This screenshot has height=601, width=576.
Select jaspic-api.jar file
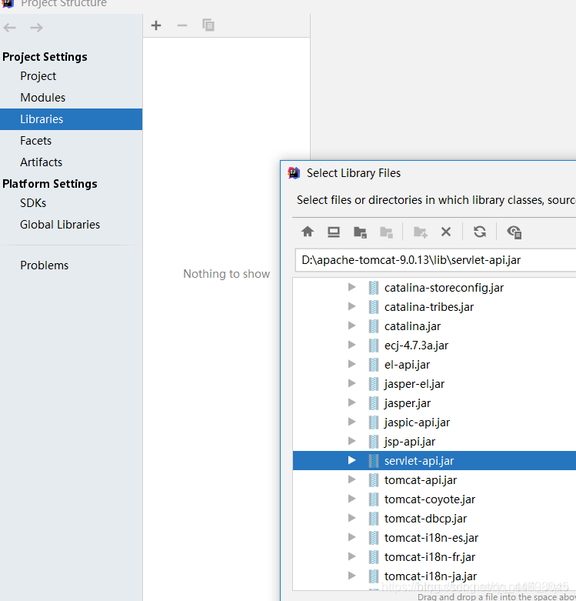[x=417, y=422]
